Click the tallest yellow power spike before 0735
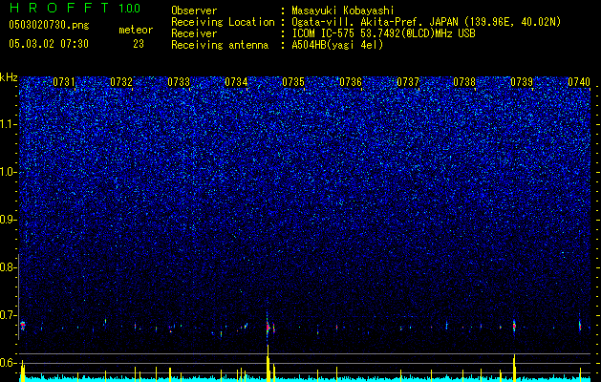601x382 pixels. [268, 363]
